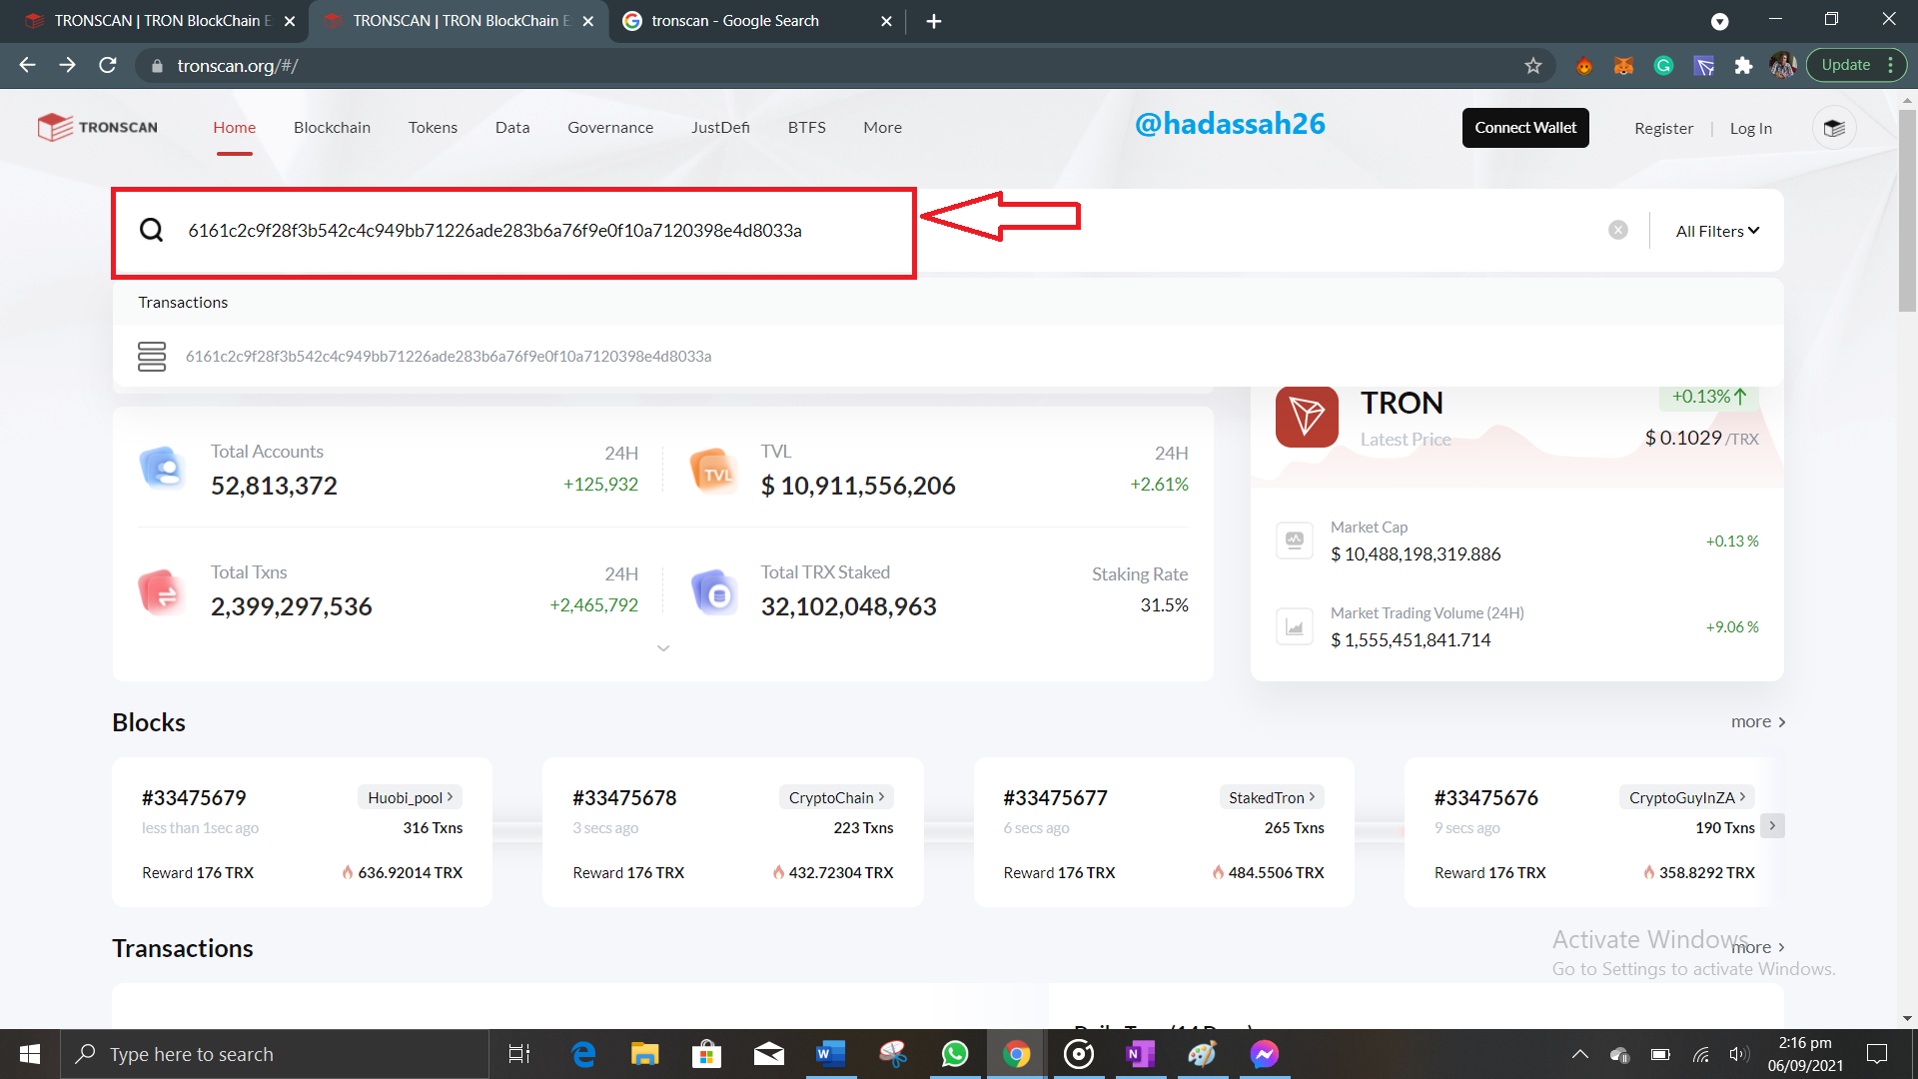This screenshot has height=1079, width=1918.
Task: Open block #33475678
Action: tap(624, 797)
